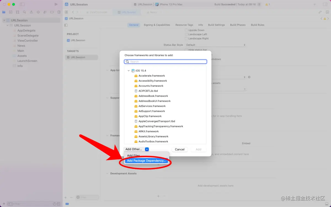Viewport: 331px width, 207px height.
Task: Open the Breakpoint navigator icon
Action: point(52,12)
